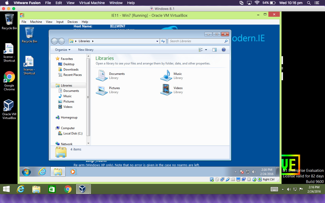Image resolution: width=325 pixels, height=203 pixels.
Task: Open Windows Store from Windows 8.1 taskbar
Action: pos(52,189)
